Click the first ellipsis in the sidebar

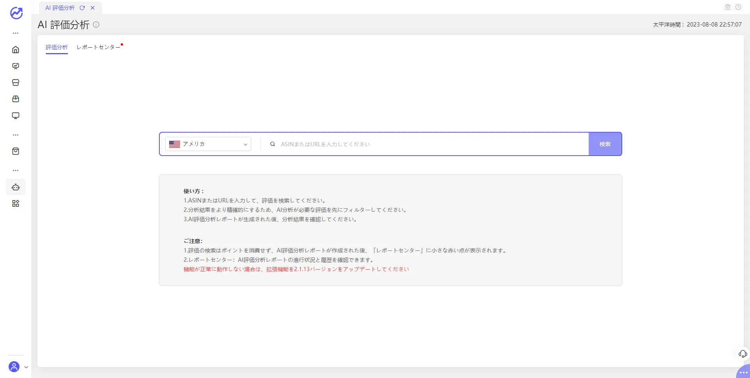[16, 33]
